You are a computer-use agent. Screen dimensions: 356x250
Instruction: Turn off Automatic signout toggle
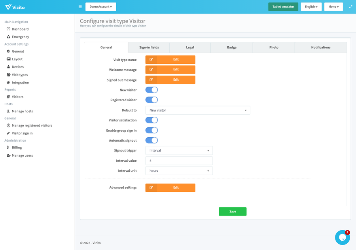tap(151, 140)
